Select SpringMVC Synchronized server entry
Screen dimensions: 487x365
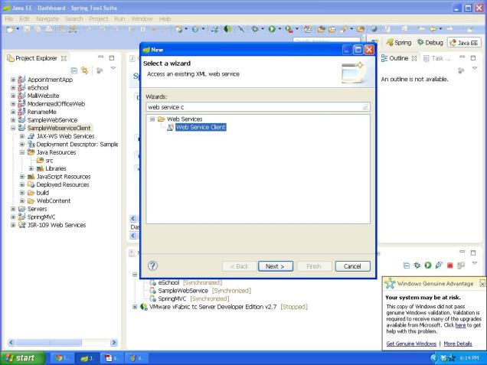click(189, 298)
